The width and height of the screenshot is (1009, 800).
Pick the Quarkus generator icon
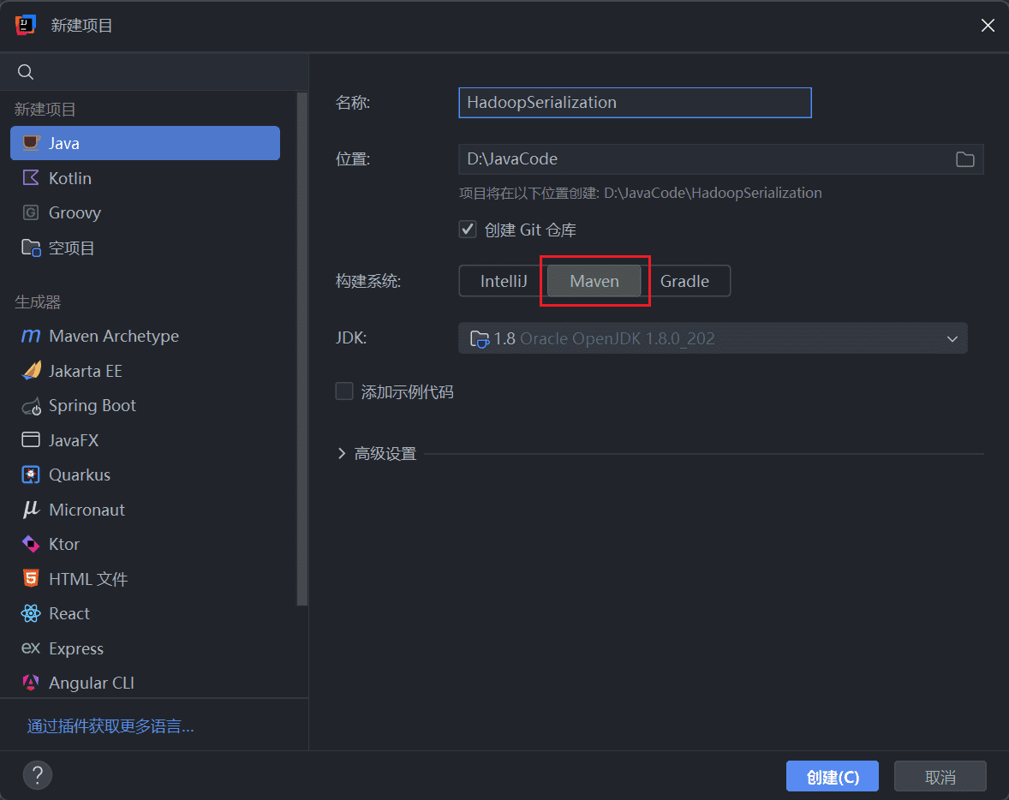tap(30, 475)
